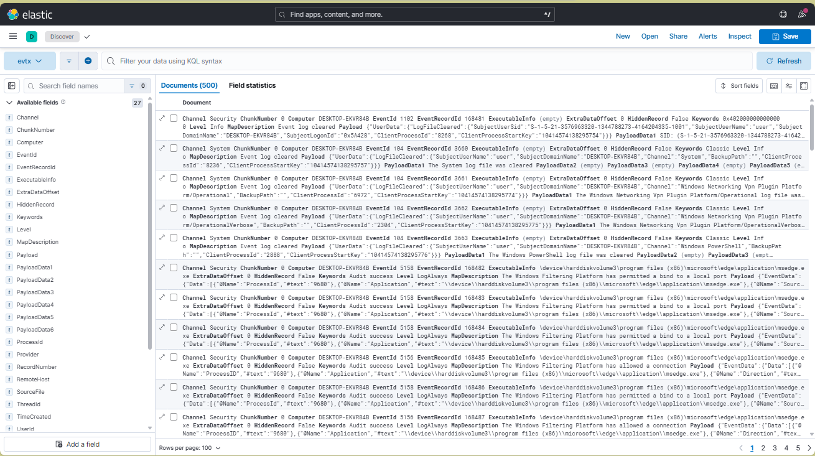This screenshot has height=456, width=815.
Task: Add a new filter with the plus icon
Action: click(x=88, y=61)
